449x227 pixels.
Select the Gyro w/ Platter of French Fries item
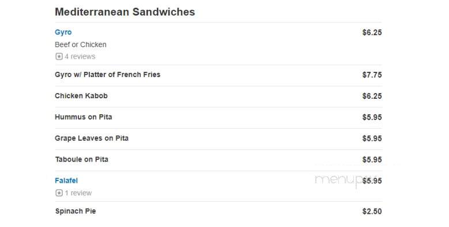click(108, 75)
